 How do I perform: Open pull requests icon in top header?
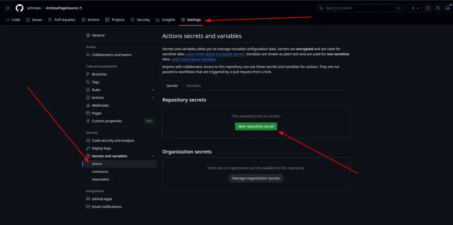(438, 8)
